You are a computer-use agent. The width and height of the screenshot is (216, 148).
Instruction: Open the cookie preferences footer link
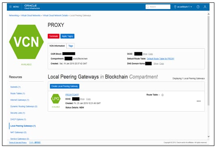click(35, 142)
